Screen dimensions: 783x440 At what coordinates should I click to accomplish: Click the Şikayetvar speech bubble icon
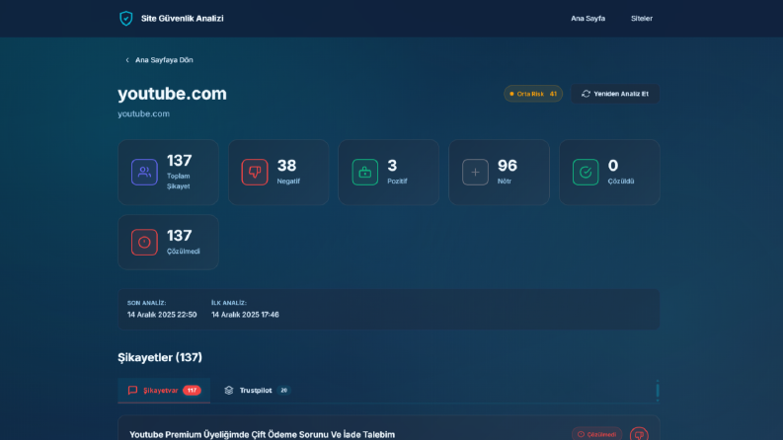pyautogui.click(x=133, y=390)
